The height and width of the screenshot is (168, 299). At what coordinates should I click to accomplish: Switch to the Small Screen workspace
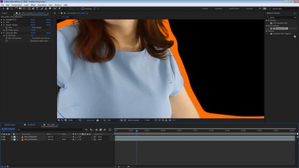(x=234, y=8)
